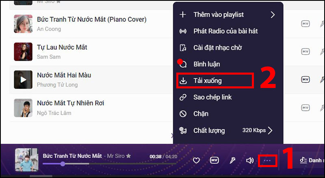Click microphone icon on Nước Mắt Hai Màu row
Screen dimensions: 325x178
point(322,80)
